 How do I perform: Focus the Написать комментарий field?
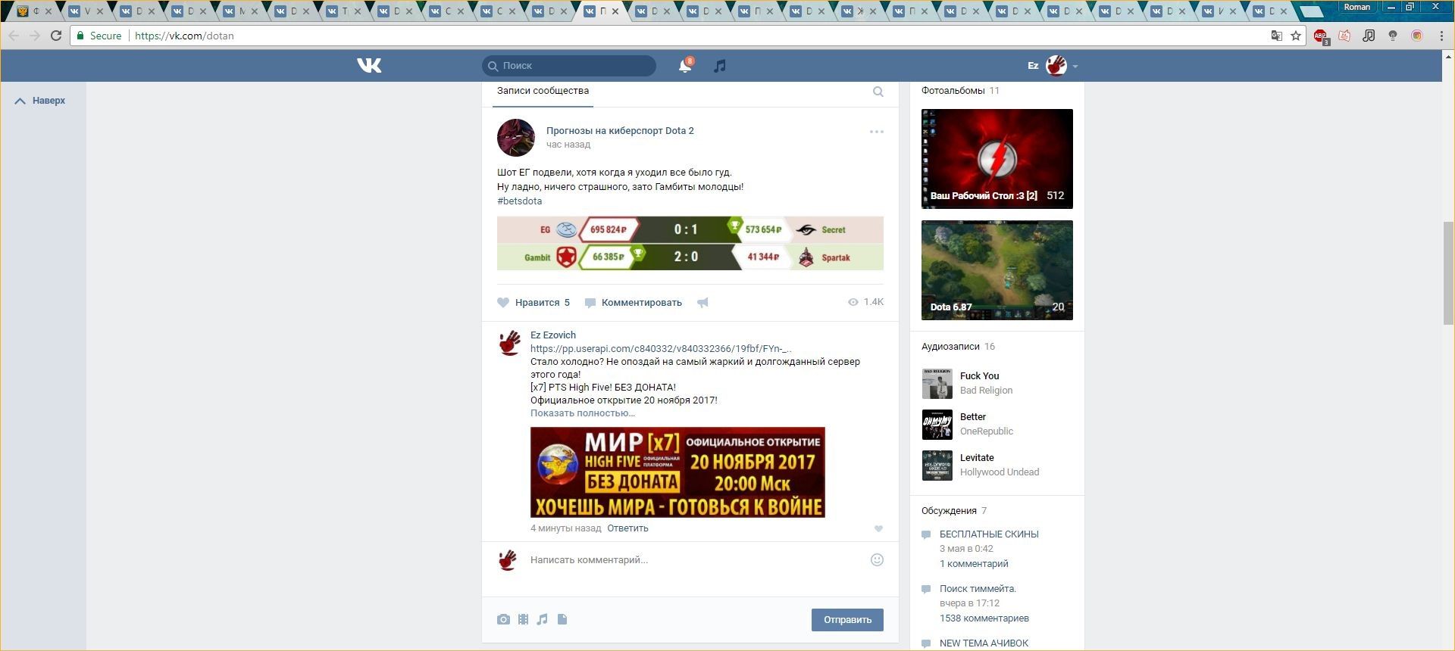tap(697, 560)
